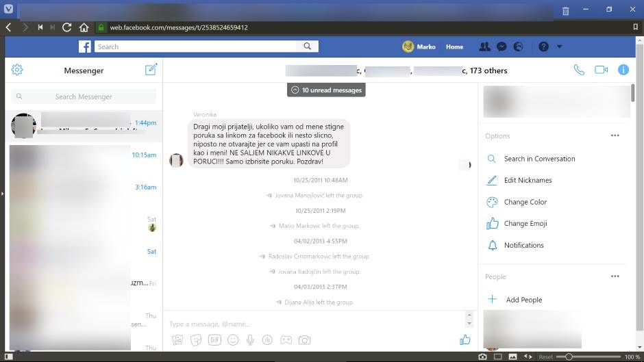
Task: Open the Facebook account dropdown arrow
Action: coord(559,47)
